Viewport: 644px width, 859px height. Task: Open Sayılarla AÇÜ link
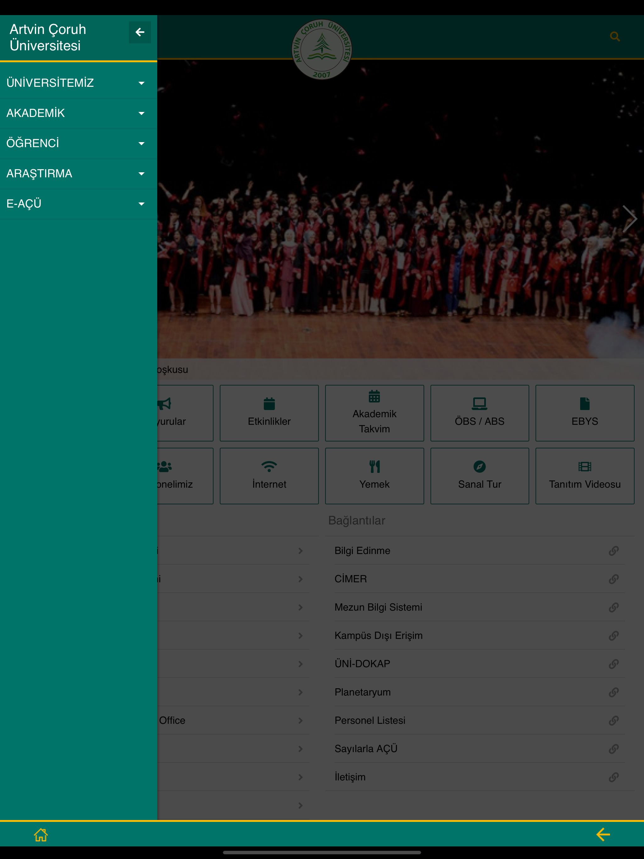(479, 749)
